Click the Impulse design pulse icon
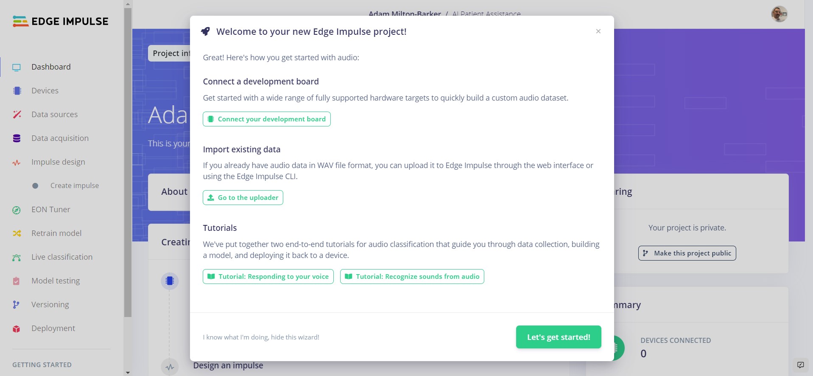Viewport: 813px width, 376px height. (17, 163)
